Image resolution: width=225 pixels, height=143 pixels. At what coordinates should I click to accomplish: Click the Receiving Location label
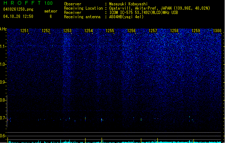[x=83, y=8]
